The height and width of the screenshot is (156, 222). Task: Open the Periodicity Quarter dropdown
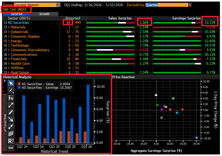click(190, 5)
